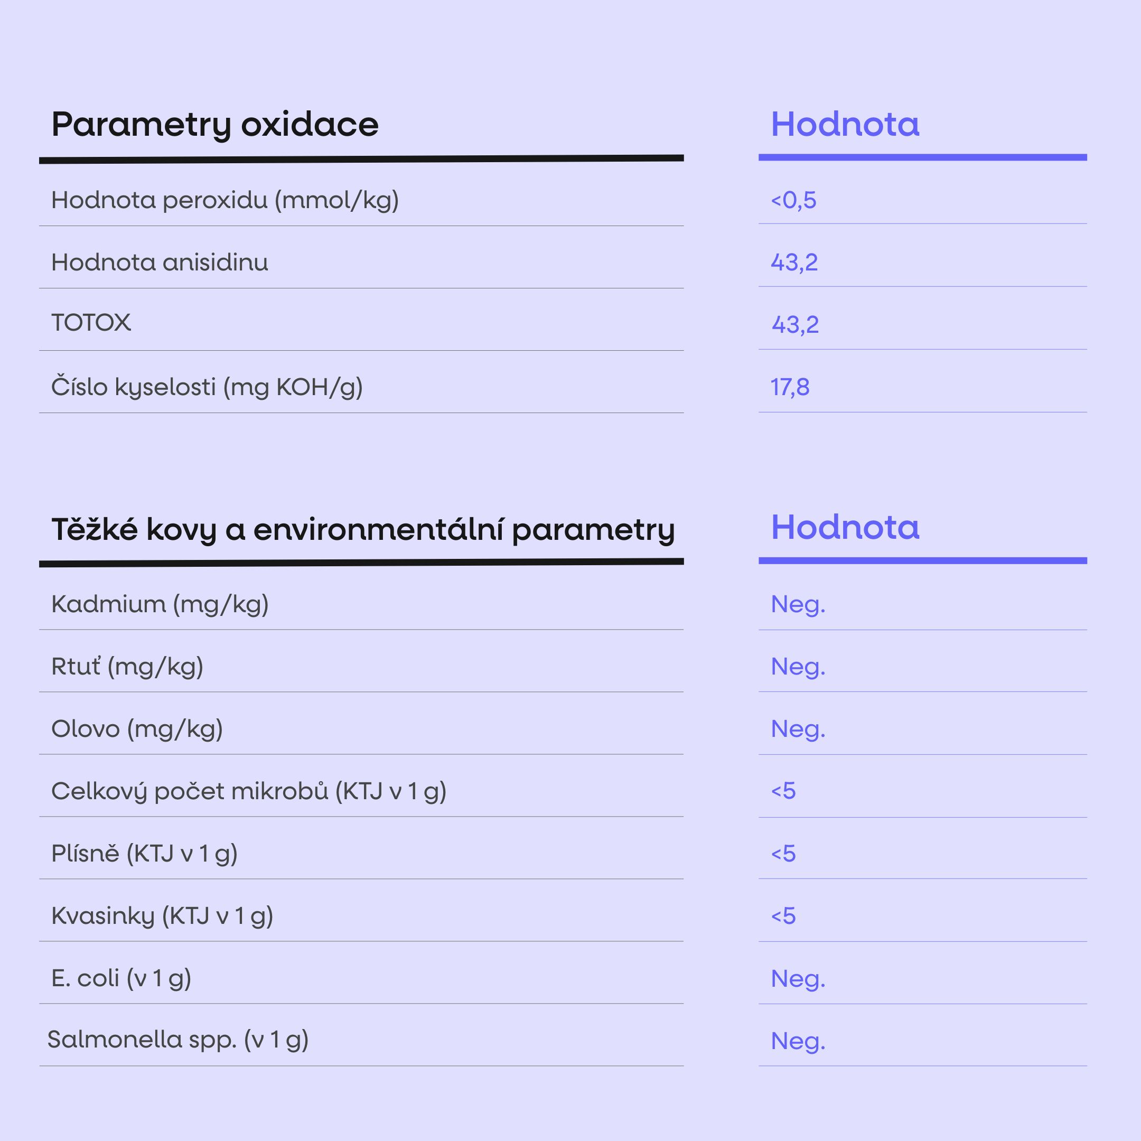Click "Celkový počet mikrobů (KTJ v 1 g)" label
Screen dimensions: 1141x1141
(x=249, y=791)
